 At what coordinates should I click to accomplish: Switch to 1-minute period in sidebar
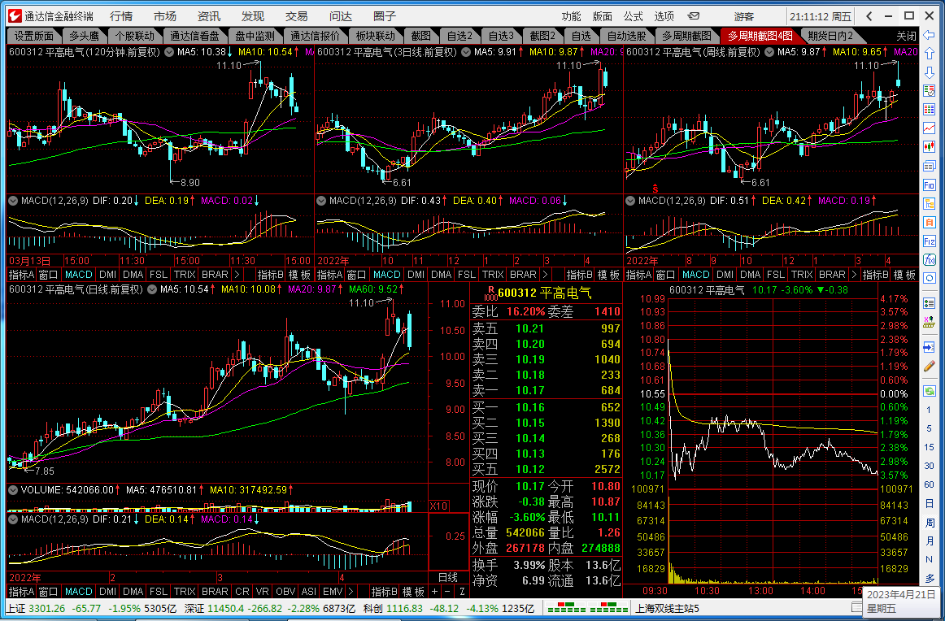pyautogui.click(x=929, y=410)
